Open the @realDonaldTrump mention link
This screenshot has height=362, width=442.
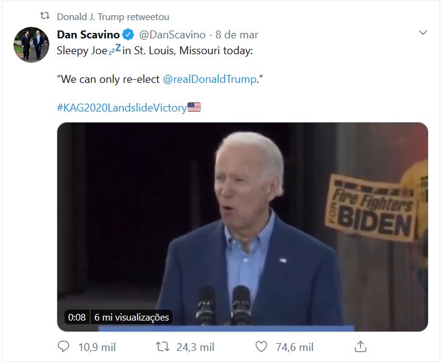coord(210,79)
